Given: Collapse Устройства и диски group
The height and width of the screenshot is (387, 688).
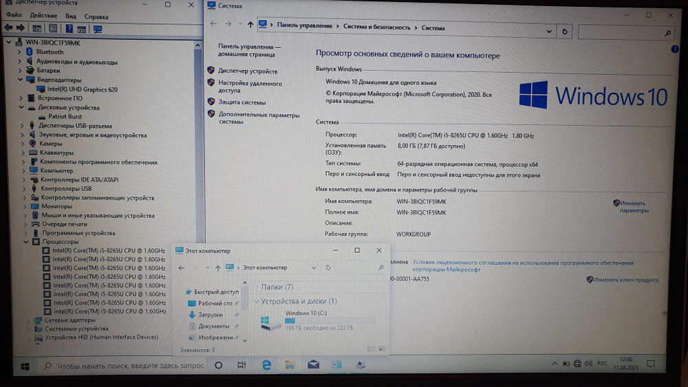Looking at the screenshot, I should coord(257,301).
